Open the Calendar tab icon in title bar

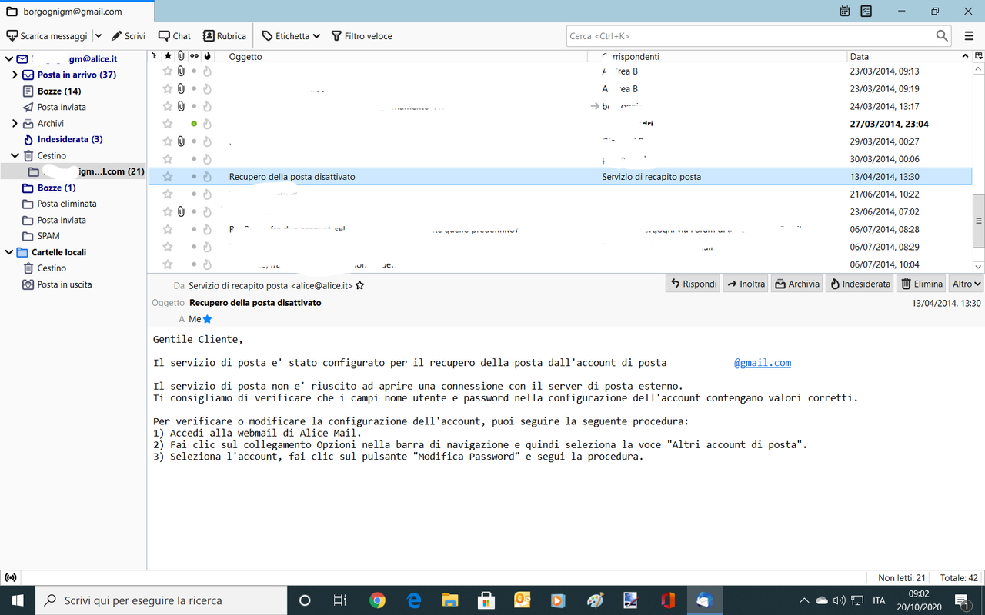tap(845, 12)
